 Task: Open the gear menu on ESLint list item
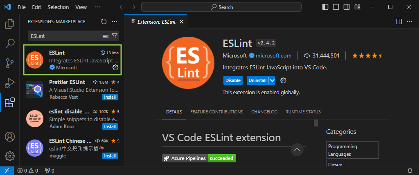(x=115, y=67)
